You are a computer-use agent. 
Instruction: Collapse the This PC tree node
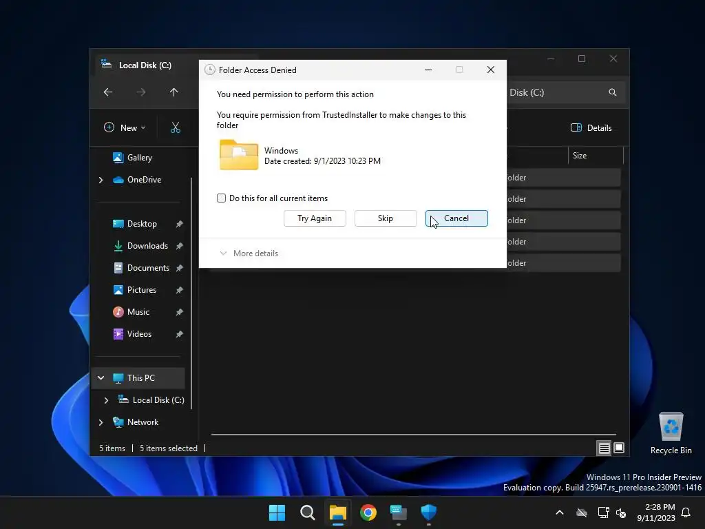(101, 378)
